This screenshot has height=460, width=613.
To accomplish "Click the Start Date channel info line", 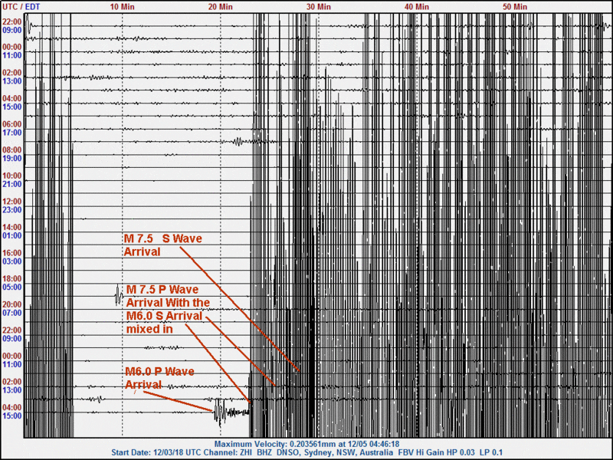I will point(305,452).
